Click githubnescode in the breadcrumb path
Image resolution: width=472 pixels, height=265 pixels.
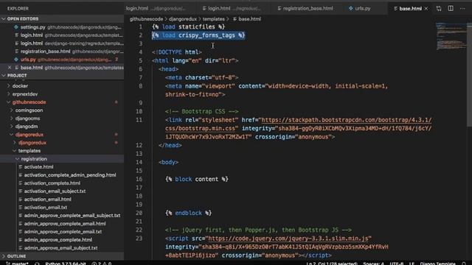coord(146,19)
